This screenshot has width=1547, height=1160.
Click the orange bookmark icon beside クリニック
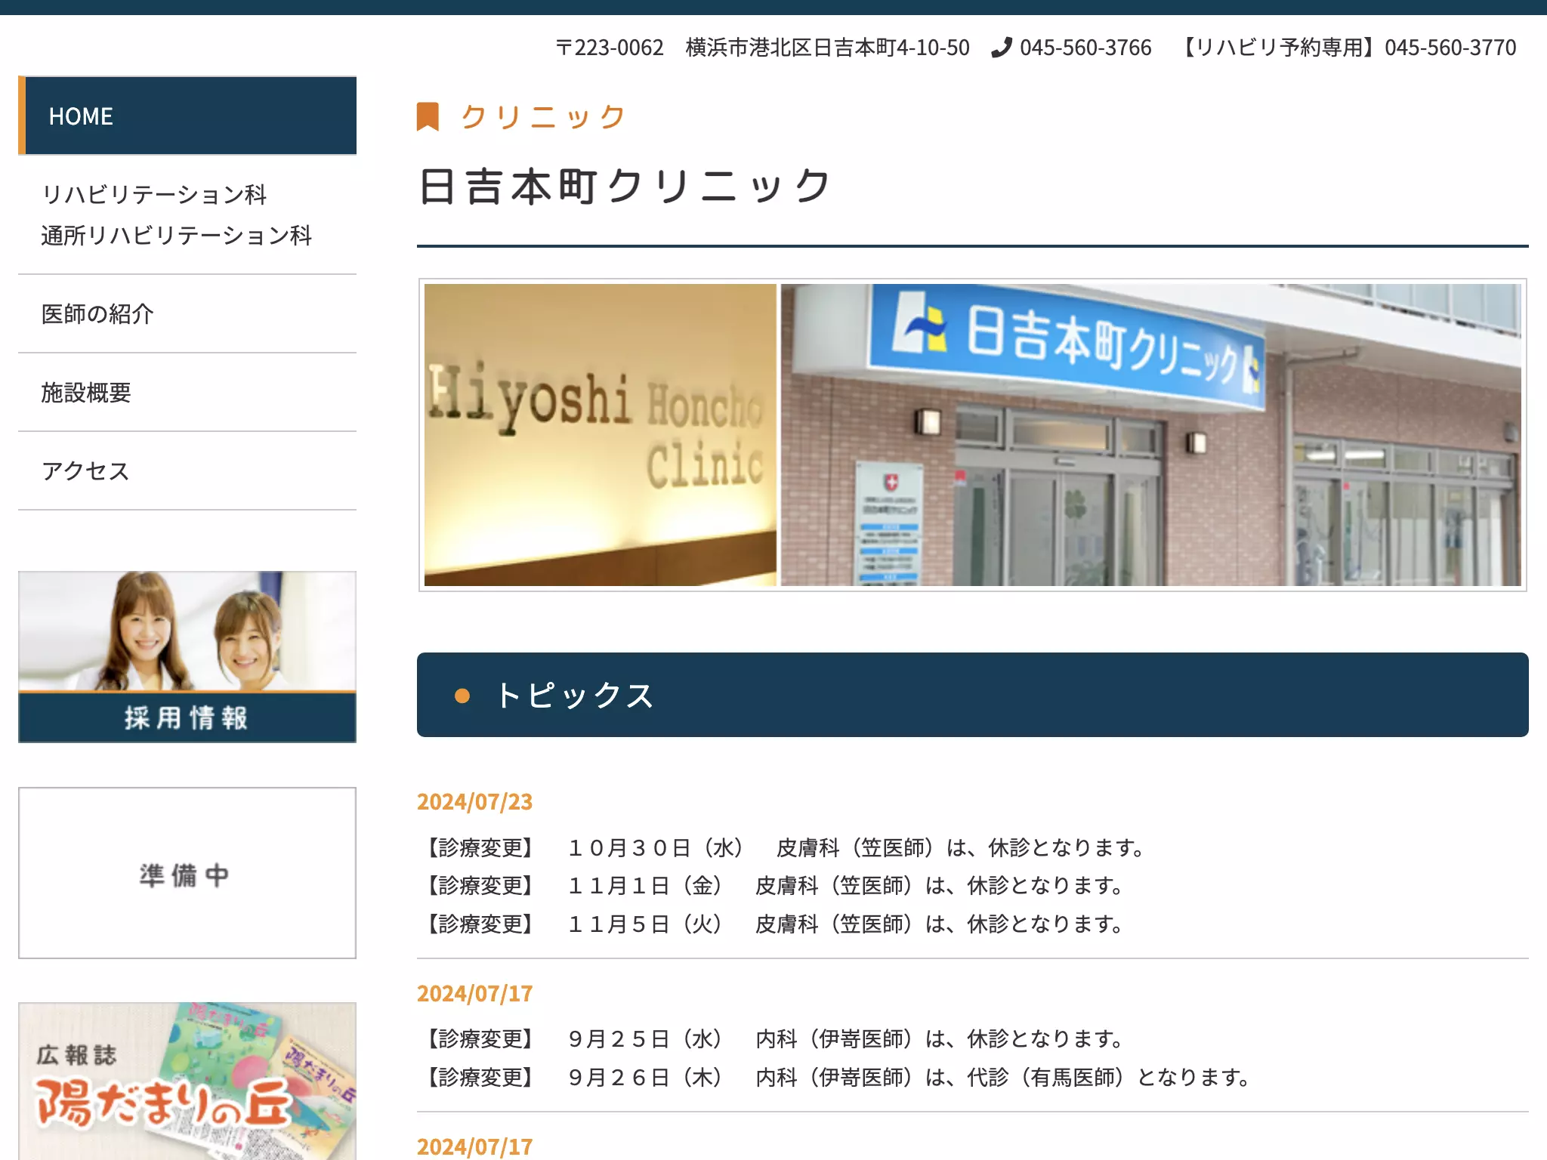428,117
